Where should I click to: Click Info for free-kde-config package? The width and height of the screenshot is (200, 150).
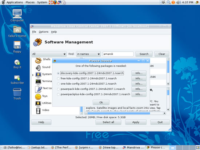[139, 78]
